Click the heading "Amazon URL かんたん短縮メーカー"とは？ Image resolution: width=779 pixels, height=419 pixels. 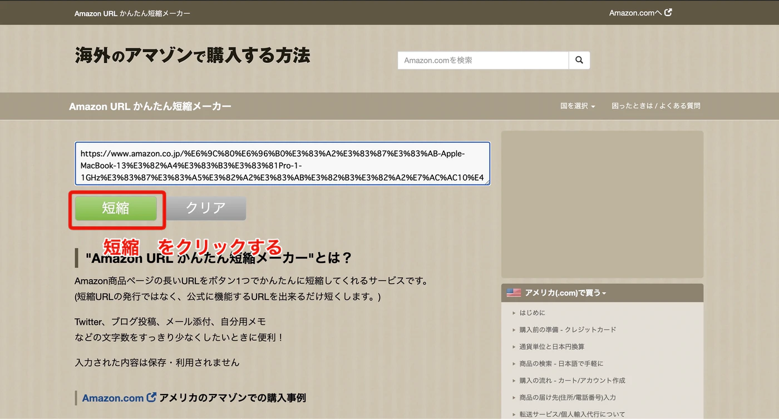219,258
